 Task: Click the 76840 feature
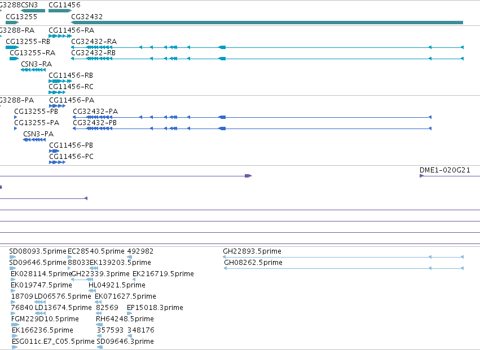(13, 313)
